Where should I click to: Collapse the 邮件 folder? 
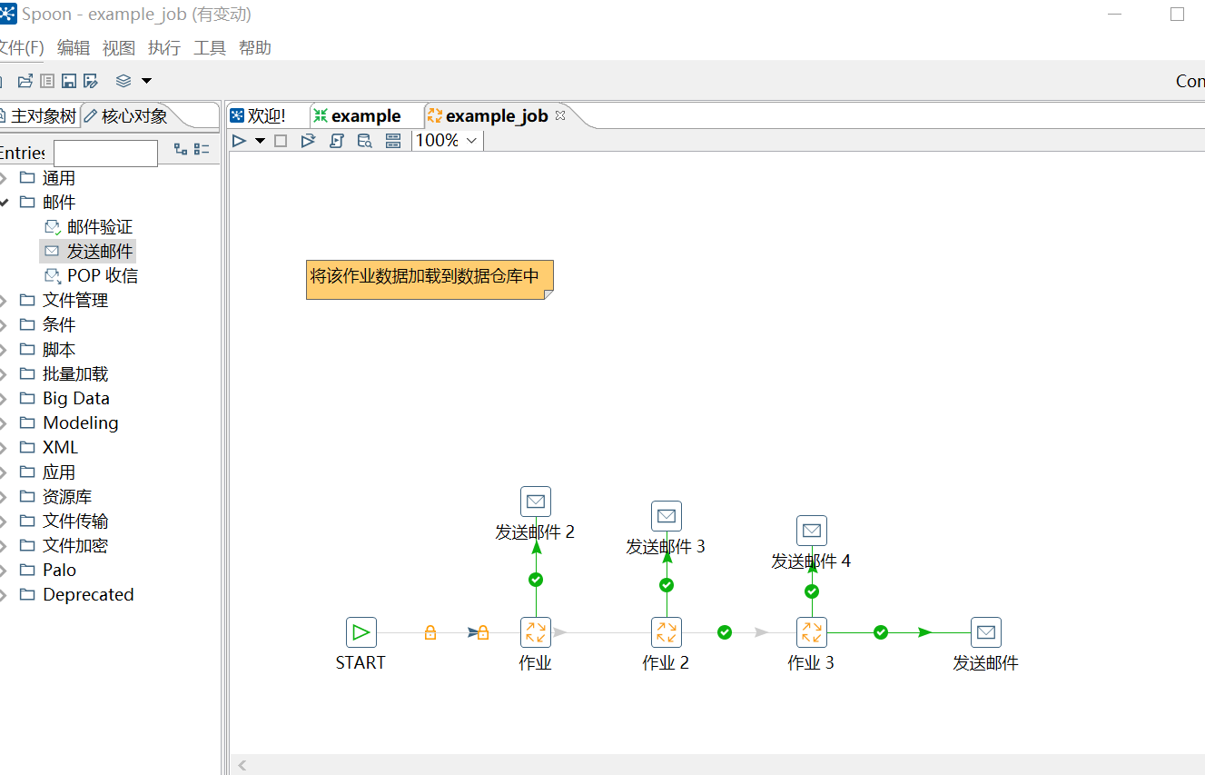pyautogui.click(x=4, y=202)
